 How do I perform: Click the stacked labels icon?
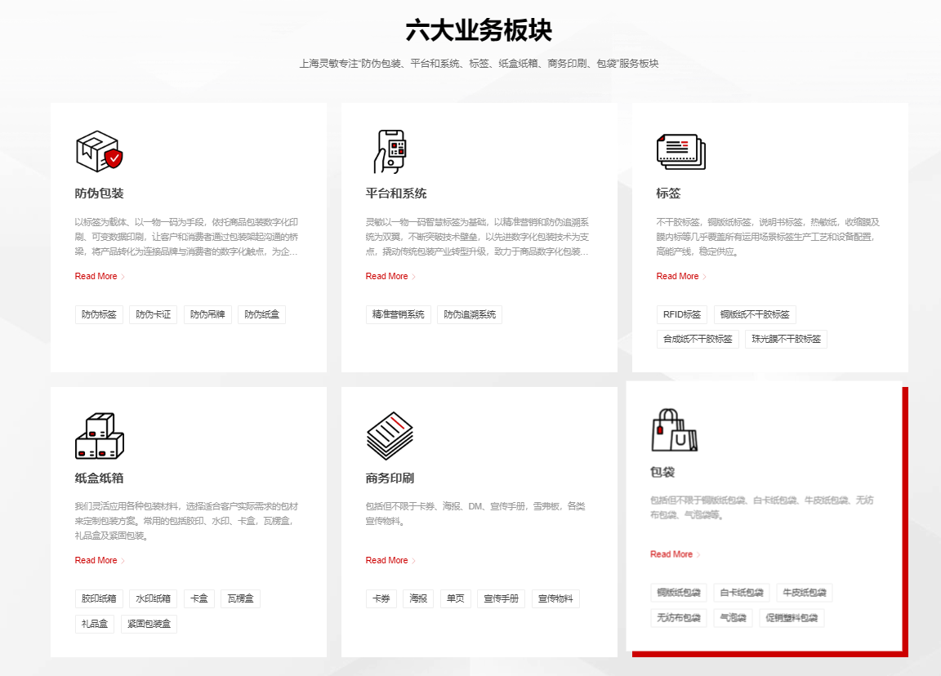pos(681,151)
